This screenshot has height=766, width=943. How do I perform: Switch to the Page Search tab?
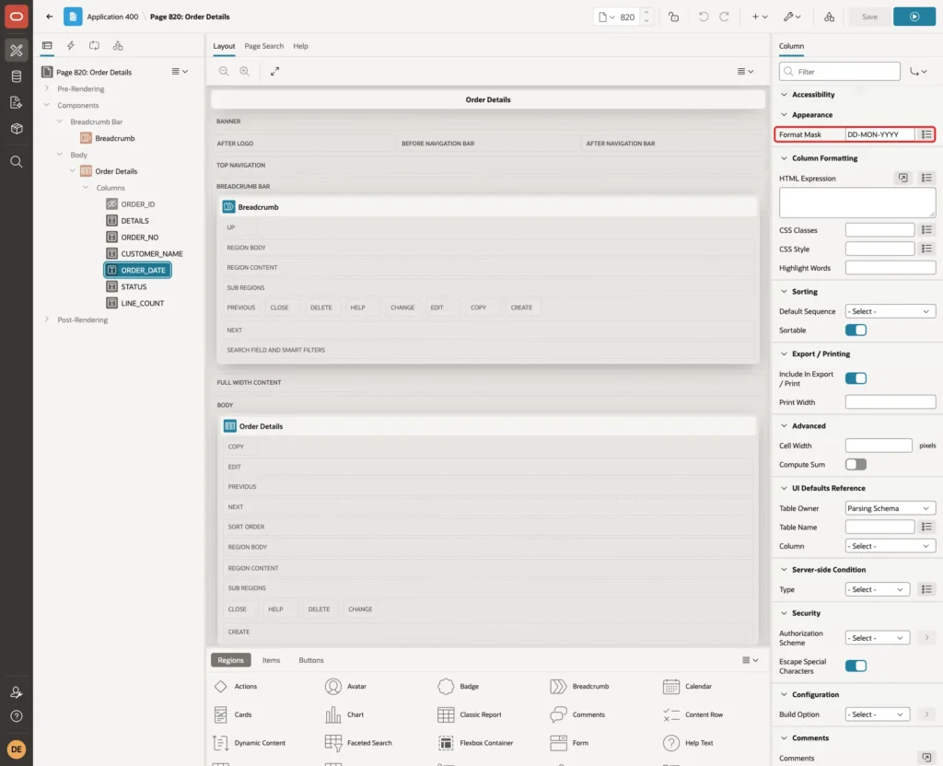pos(263,46)
